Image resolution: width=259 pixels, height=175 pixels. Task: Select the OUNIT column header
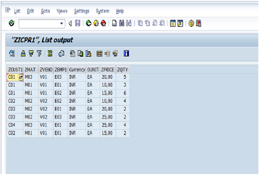(93, 70)
